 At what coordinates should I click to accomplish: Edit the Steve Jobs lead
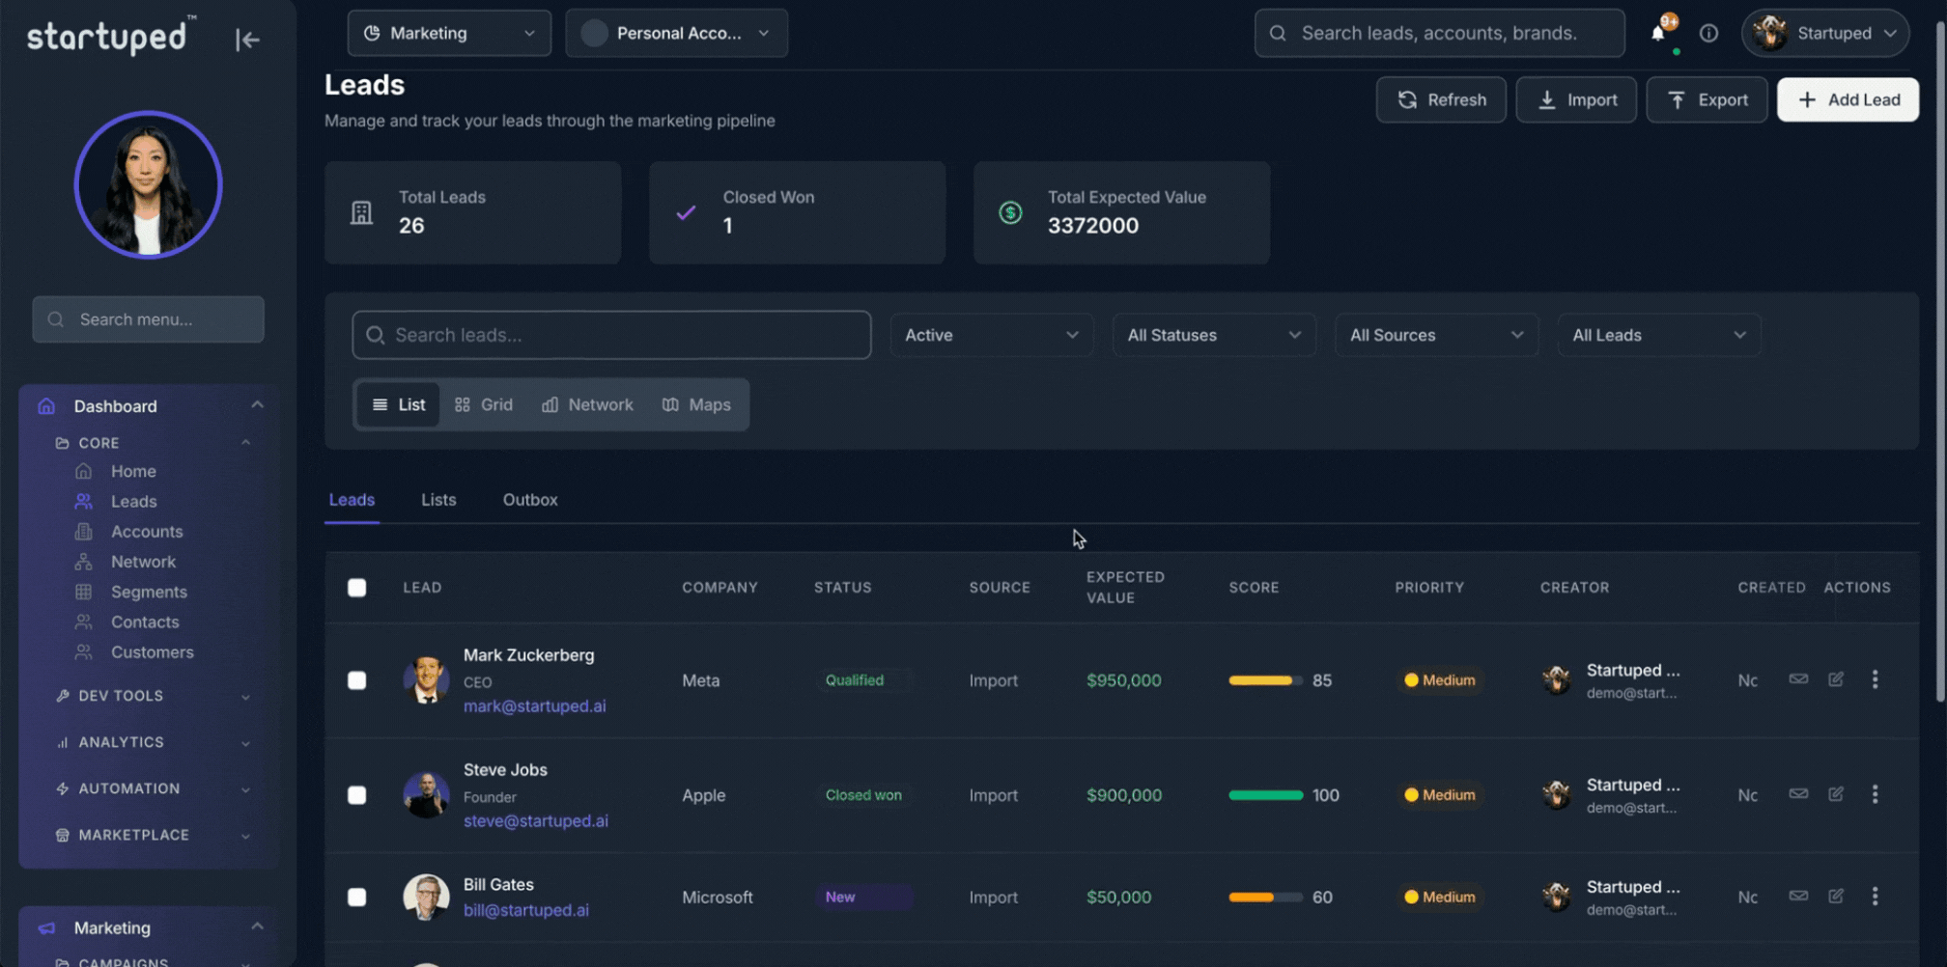coord(1836,794)
